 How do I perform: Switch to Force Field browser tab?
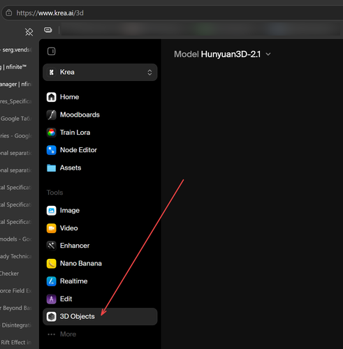(16, 291)
